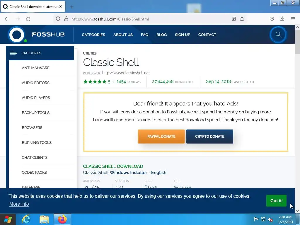Click the PAYPAL DONATE button
The width and height of the screenshot is (300, 225).
[x=161, y=137]
